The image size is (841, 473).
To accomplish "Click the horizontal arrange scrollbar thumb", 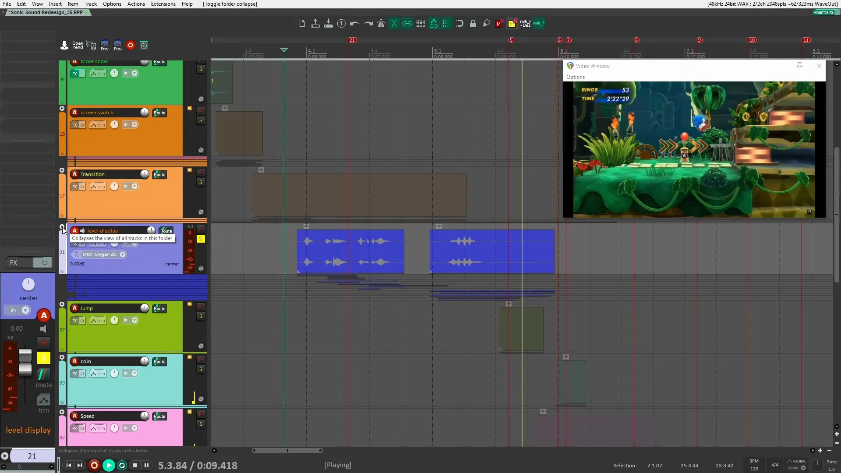I will click(x=287, y=450).
